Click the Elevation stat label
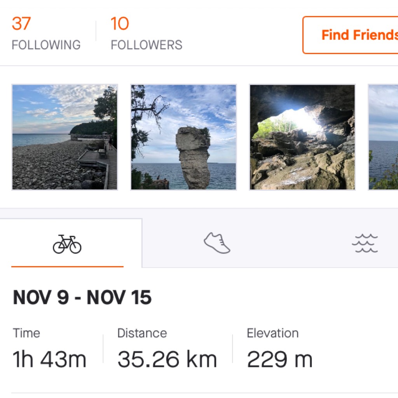Image resolution: width=398 pixels, height=398 pixels. [x=272, y=333]
